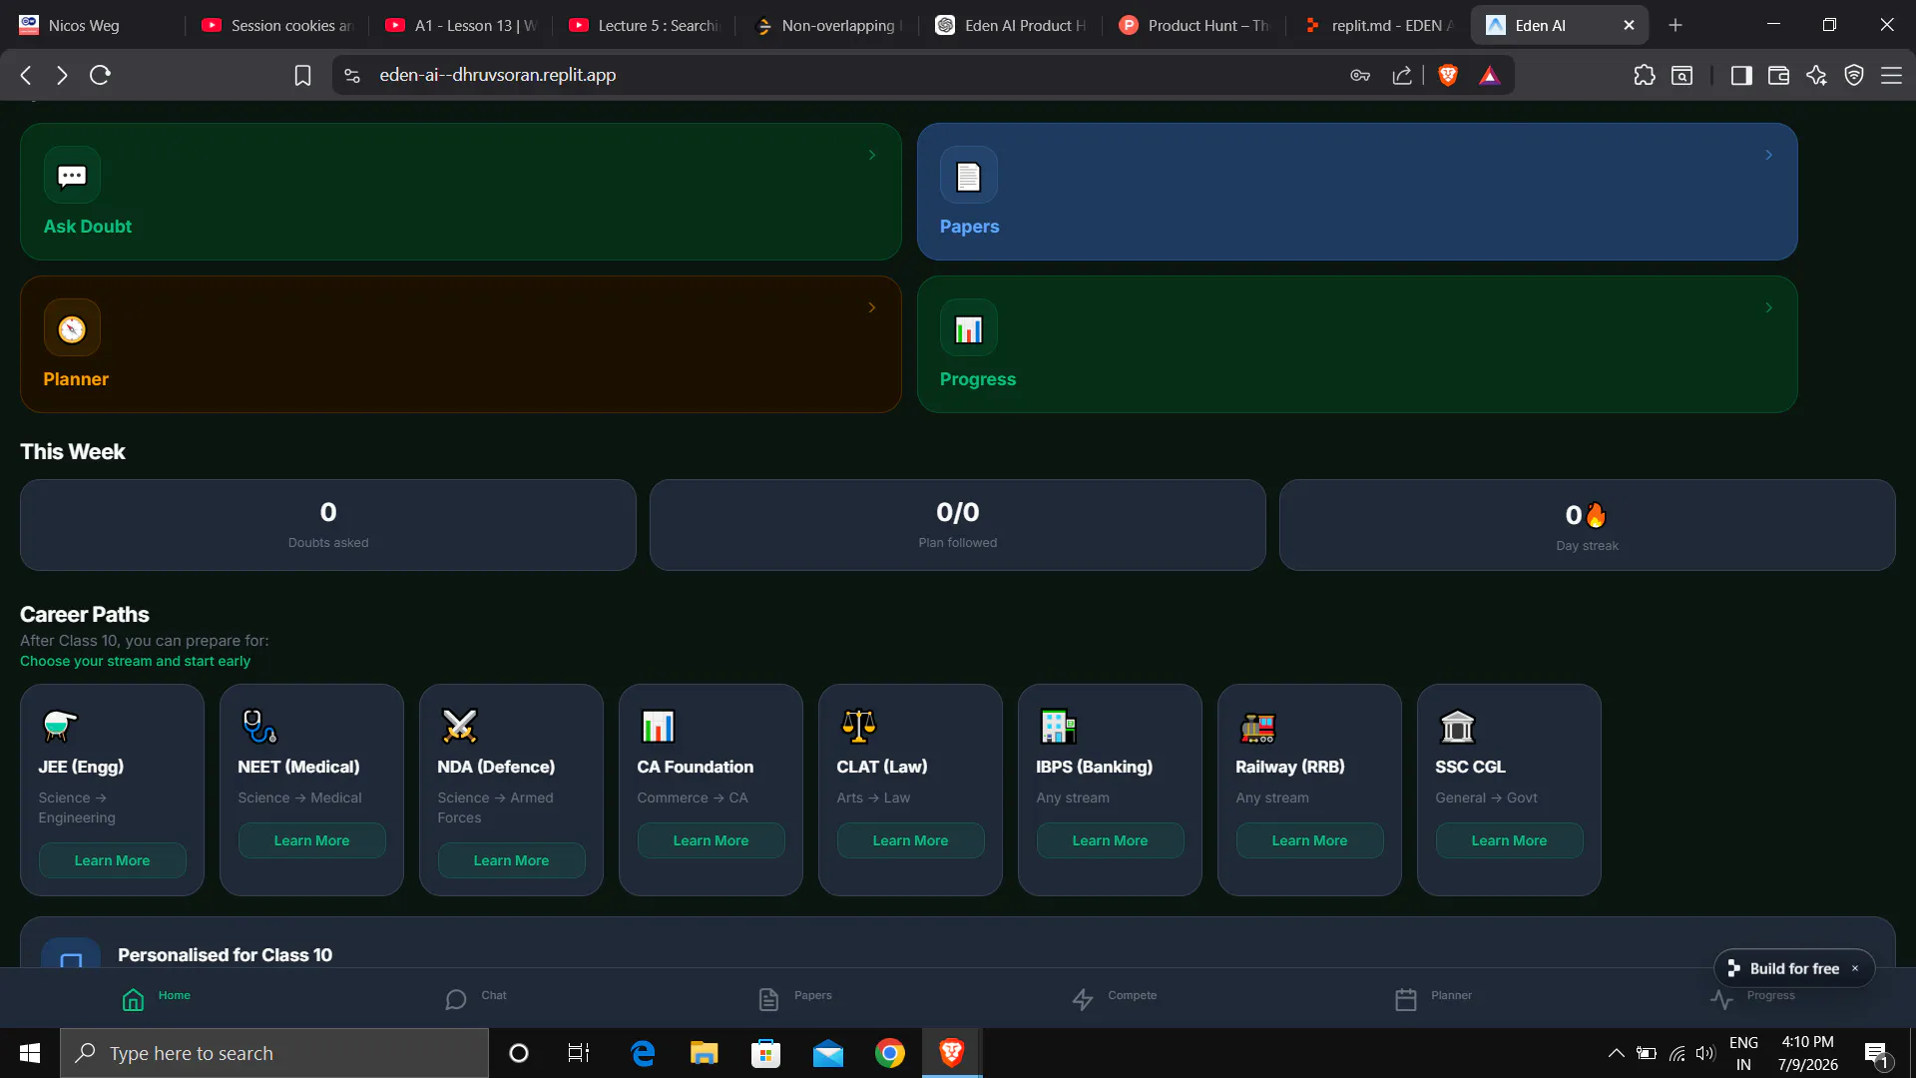This screenshot has width=1916, height=1078.
Task: Switch to replit.md - EDEN tab
Action: click(1378, 25)
